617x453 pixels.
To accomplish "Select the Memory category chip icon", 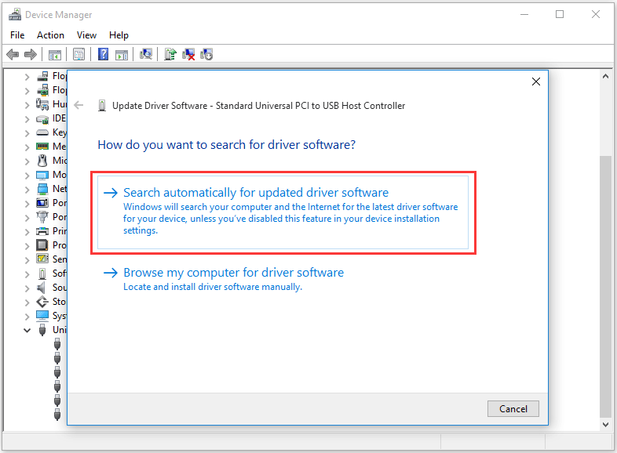I will coord(42,146).
